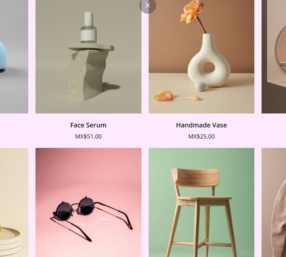Open the stacked plates product thumbnail
The width and height of the screenshot is (286, 257).
[x=14, y=203]
